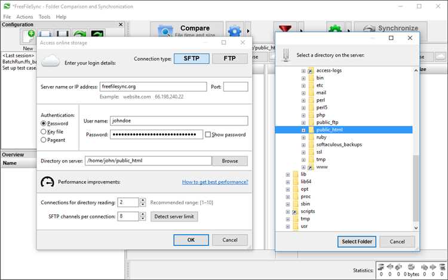
Task: Expand the softaculous_backups folder node
Action: point(303,145)
